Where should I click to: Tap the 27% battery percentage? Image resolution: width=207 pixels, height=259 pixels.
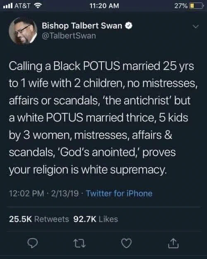[181, 6]
